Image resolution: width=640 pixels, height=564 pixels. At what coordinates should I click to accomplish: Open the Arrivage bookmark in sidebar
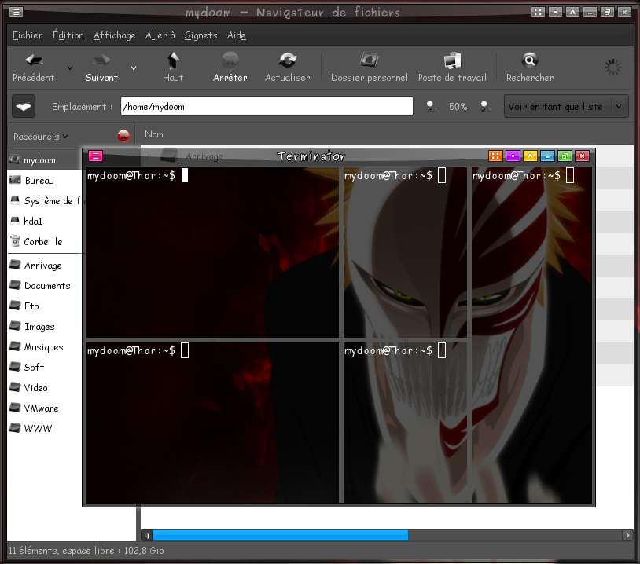45,265
